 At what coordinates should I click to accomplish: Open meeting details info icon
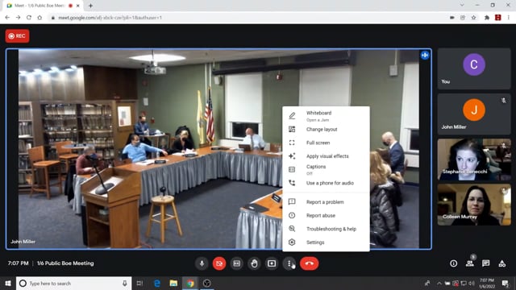453,263
